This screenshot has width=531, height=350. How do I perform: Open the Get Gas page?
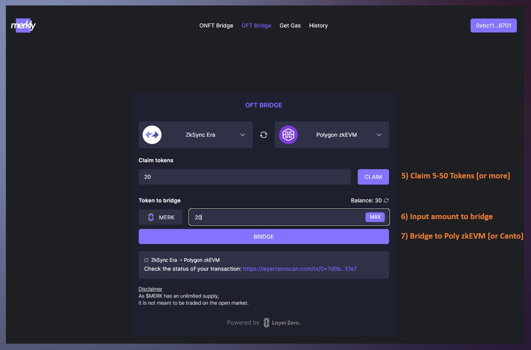(290, 25)
